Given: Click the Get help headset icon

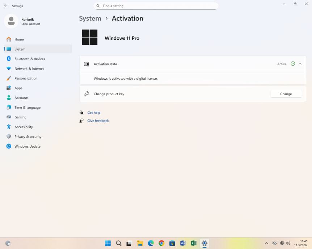Looking at the screenshot, I should coord(81,113).
